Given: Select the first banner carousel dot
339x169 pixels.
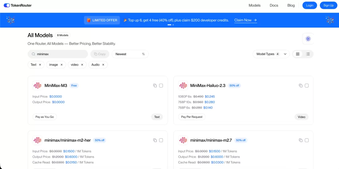Looking at the screenshot, I should point(169,25).
